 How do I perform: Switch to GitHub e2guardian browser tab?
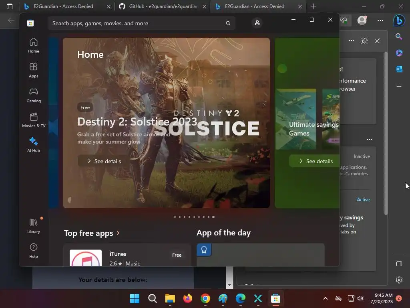[163, 6]
